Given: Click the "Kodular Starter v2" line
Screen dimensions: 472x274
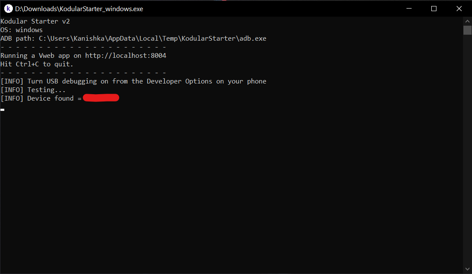Looking at the screenshot, I should coord(35,21).
